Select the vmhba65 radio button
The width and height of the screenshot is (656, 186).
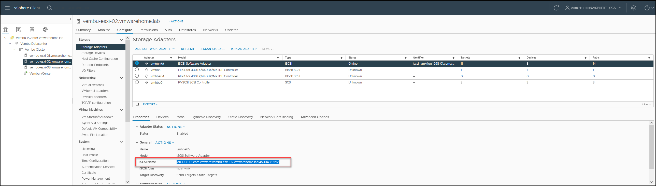(137, 63)
